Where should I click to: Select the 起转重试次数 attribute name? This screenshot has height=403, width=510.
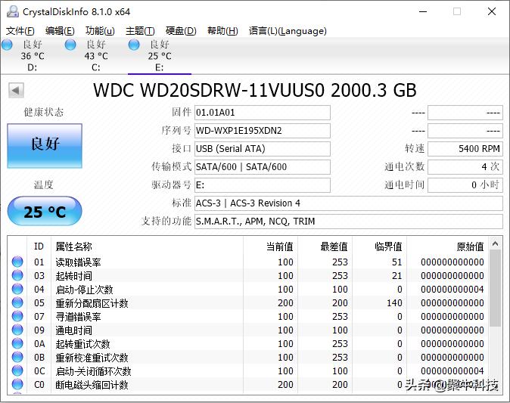point(83,344)
